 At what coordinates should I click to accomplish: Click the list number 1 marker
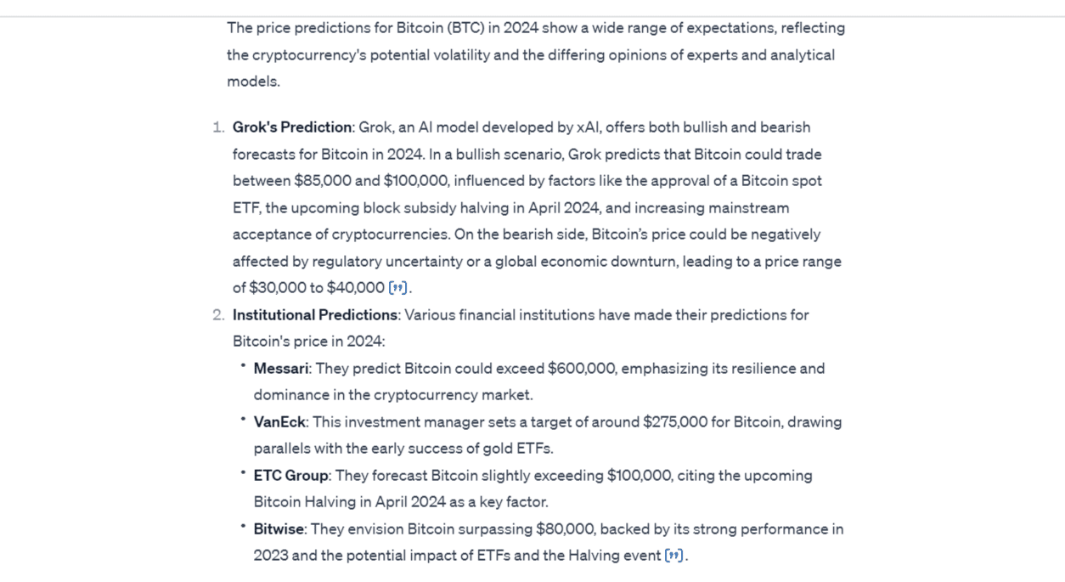click(218, 127)
